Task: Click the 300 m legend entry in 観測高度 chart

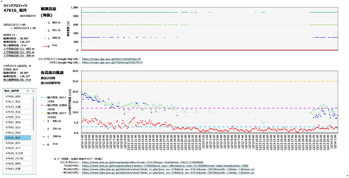Action: tap(52, 38)
